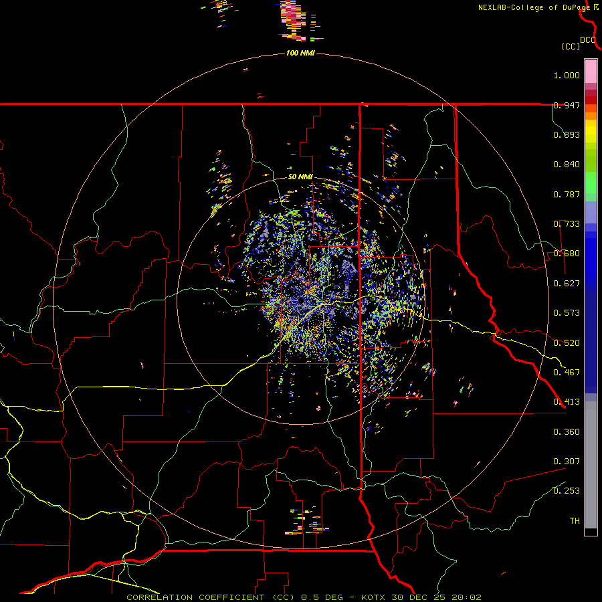The height and width of the screenshot is (602, 602).
Task: Click the 0.307 color scale value
Action: (567, 462)
